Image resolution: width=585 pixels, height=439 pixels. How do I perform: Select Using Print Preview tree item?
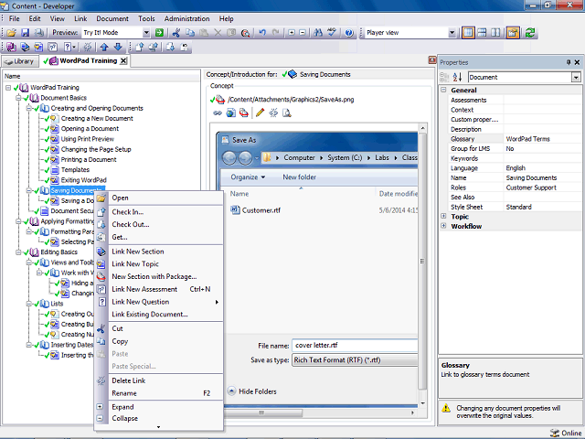[x=88, y=139]
